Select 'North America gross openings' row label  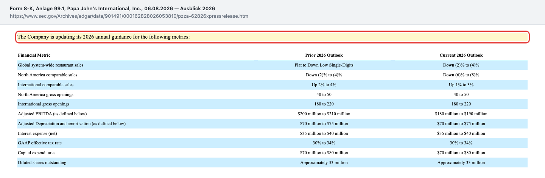[46, 94]
